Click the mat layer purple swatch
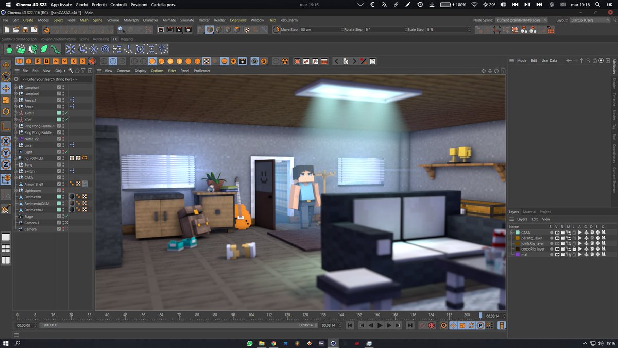The image size is (618, 348). click(x=517, y=254)
